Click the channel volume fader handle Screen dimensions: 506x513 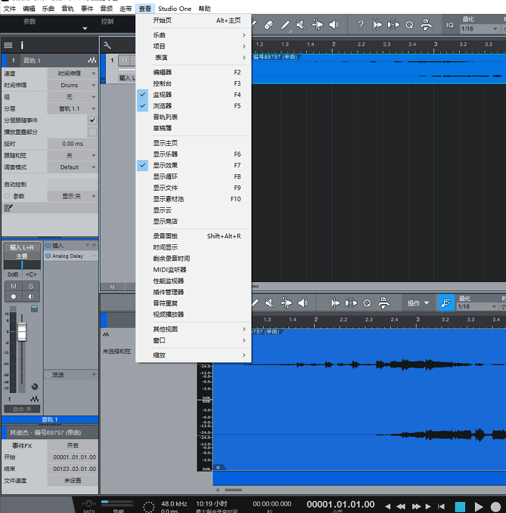pos(22,332)
